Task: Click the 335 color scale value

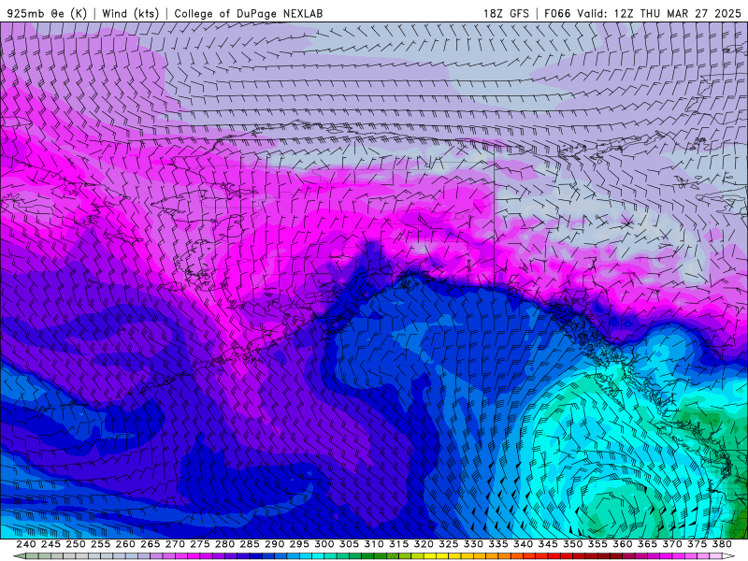Action: coord(497,544)
